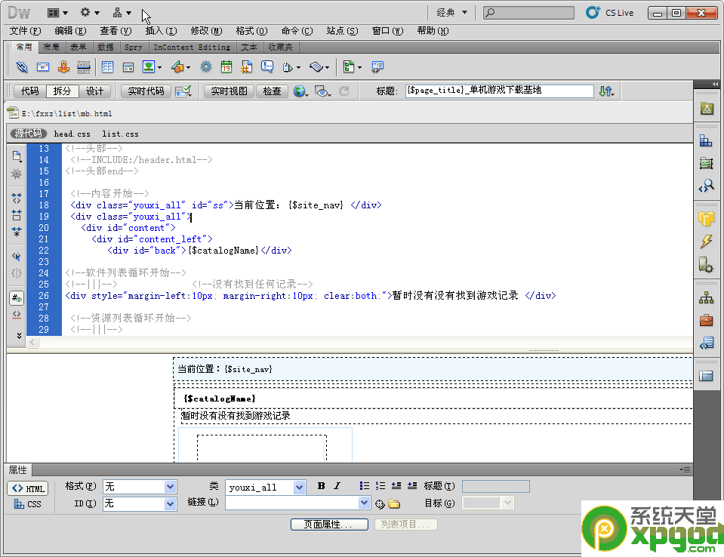Image resolution: width=724 pixels, height=557 pixels.
Task: Insert an Image using the toolbar icon
Action: tap(148, 66)
